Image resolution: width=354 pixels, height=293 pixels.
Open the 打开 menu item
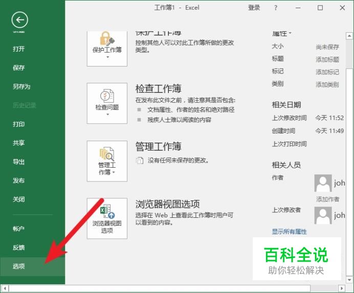point(19,49)
